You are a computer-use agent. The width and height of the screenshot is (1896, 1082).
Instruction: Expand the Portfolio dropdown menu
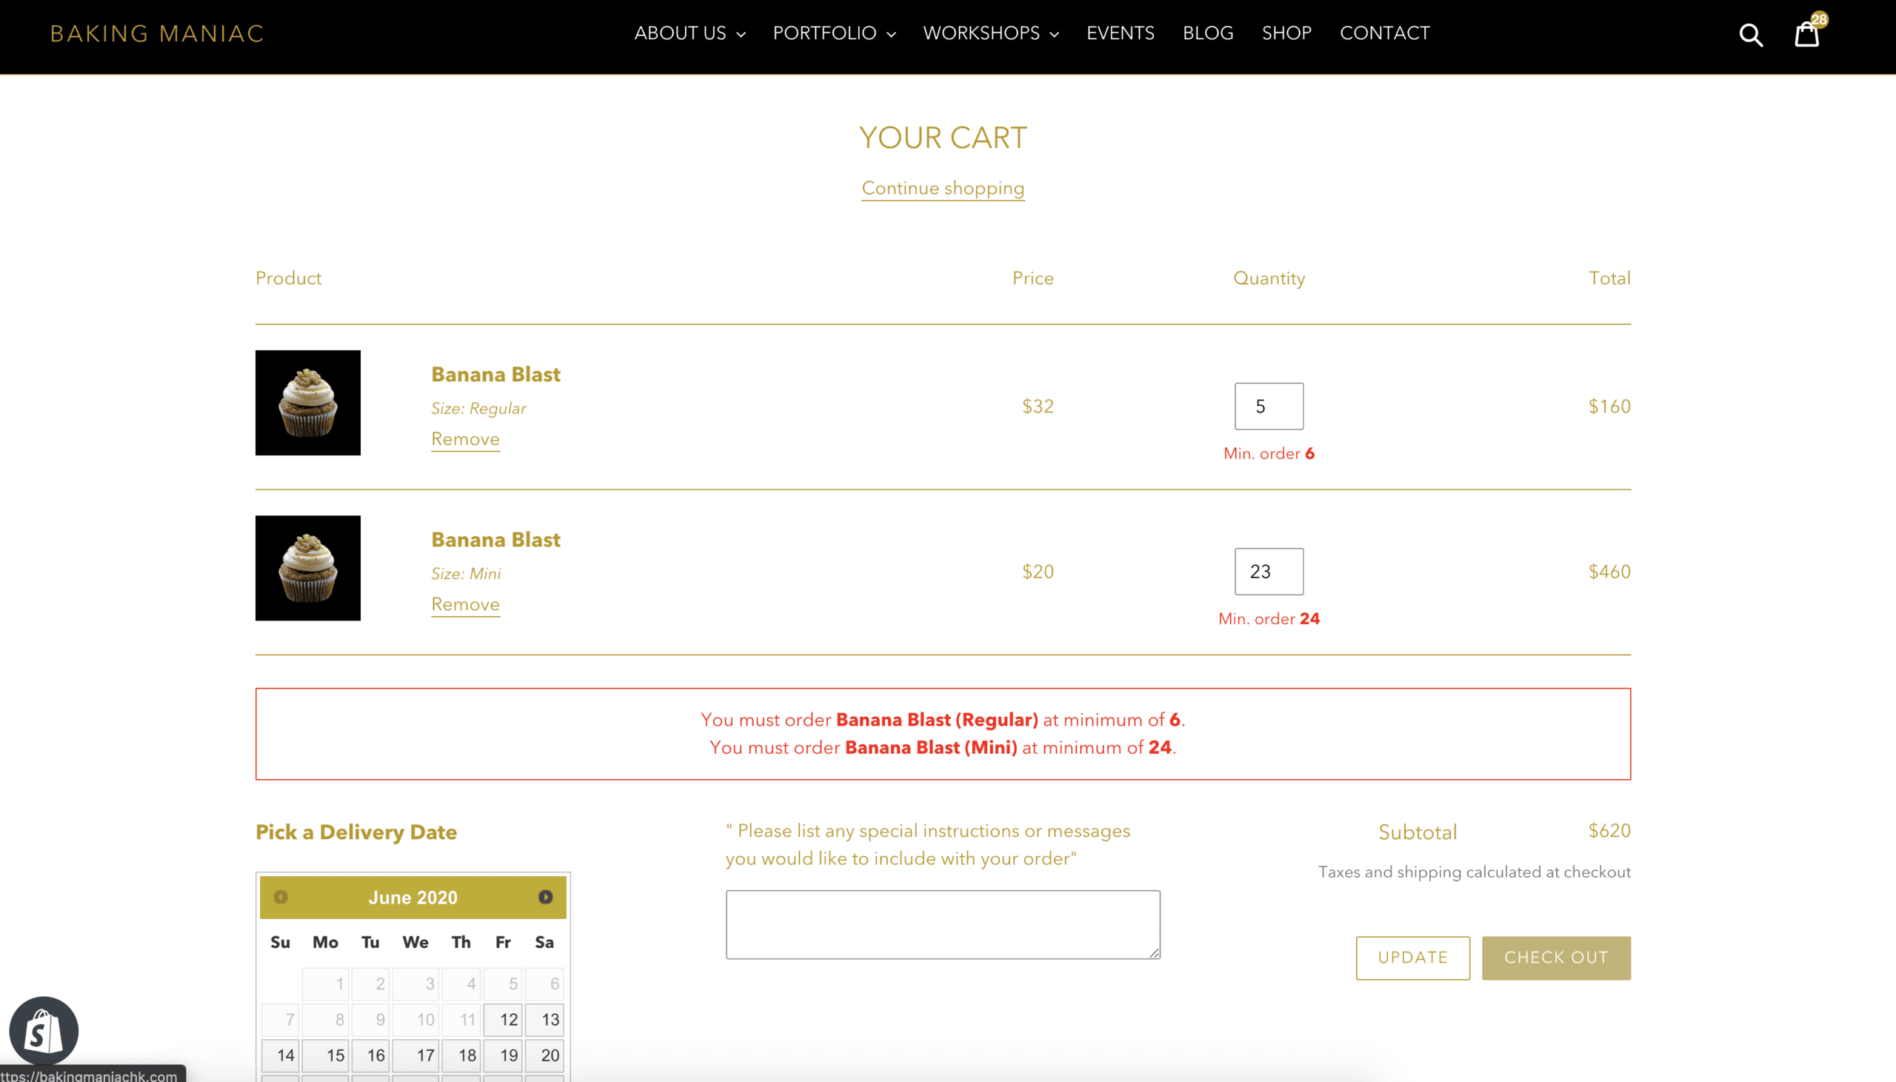834,33
